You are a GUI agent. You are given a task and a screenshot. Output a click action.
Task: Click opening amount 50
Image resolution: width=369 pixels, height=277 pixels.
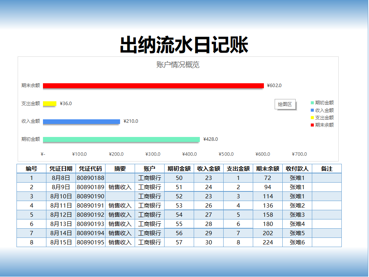tap(179, 178)
